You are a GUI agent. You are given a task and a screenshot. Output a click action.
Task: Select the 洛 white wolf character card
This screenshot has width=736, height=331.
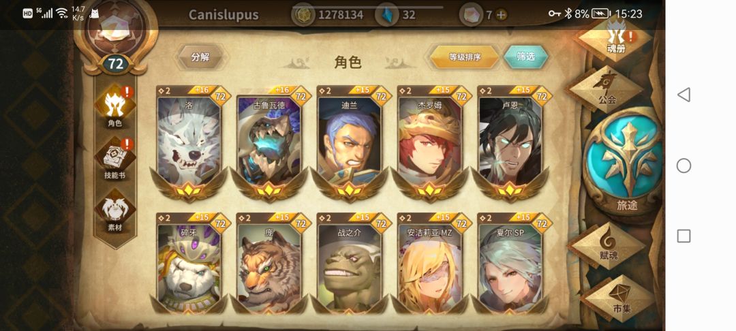click(x=189, y=143)
